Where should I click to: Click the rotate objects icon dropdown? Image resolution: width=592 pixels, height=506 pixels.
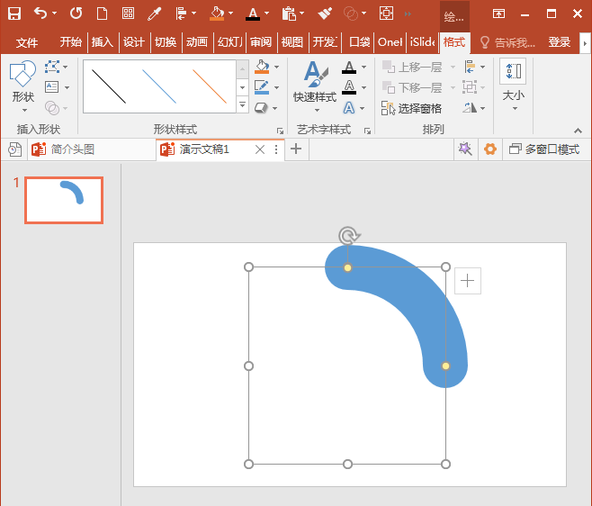[x=473, y=108]
